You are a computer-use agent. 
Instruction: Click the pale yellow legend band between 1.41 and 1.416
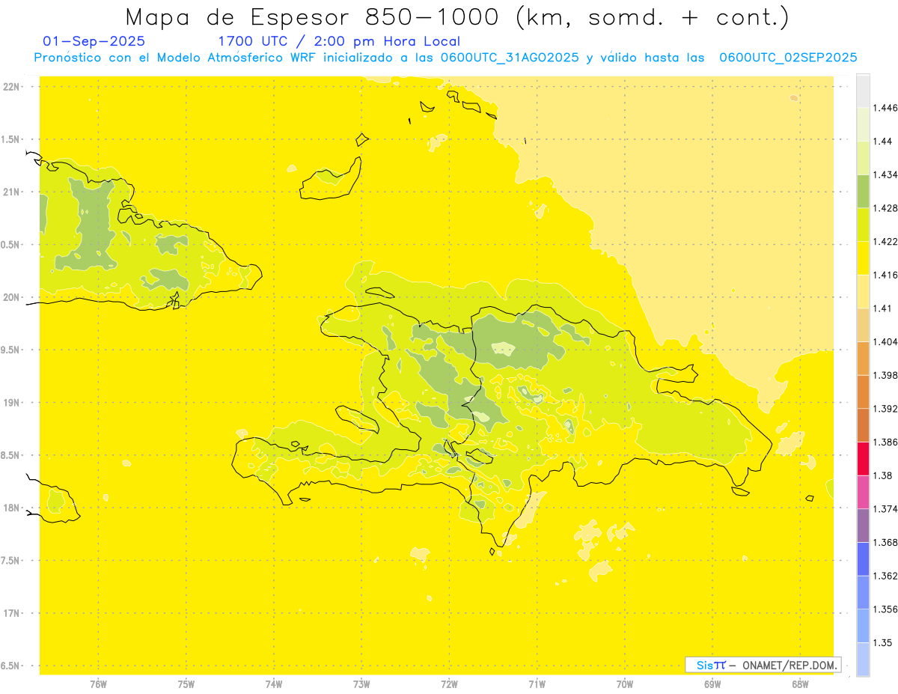coord(863,292)
